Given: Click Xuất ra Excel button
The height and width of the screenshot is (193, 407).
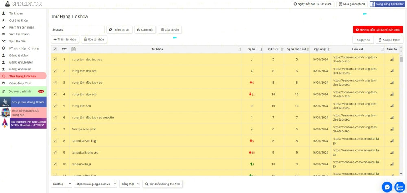Looking at the screenshot, I should 389,40.
